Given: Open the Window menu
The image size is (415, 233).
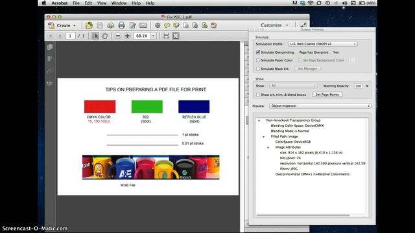Looking at the screenshot, I should [119, 3].
